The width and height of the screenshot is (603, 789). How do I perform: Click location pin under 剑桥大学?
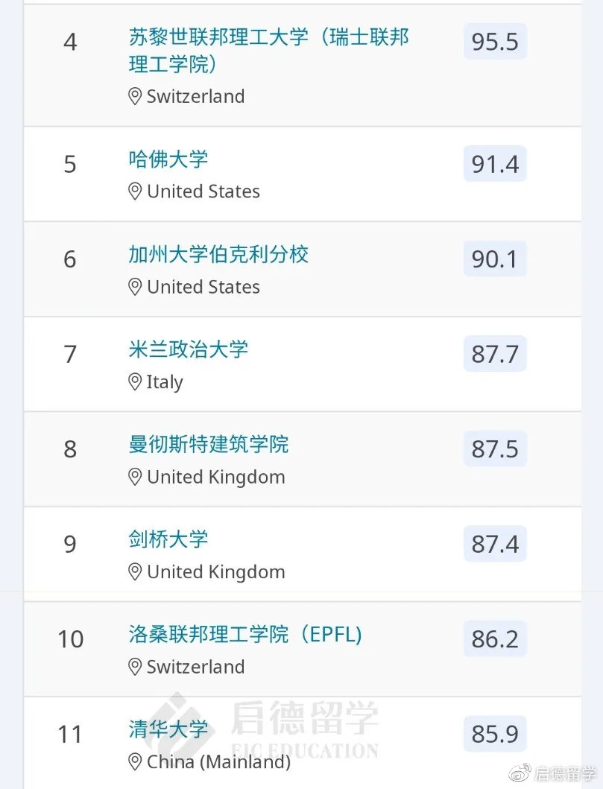coord(135,572)
